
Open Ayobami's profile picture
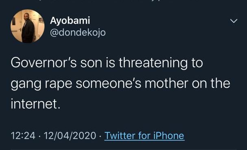coord(27,26)
